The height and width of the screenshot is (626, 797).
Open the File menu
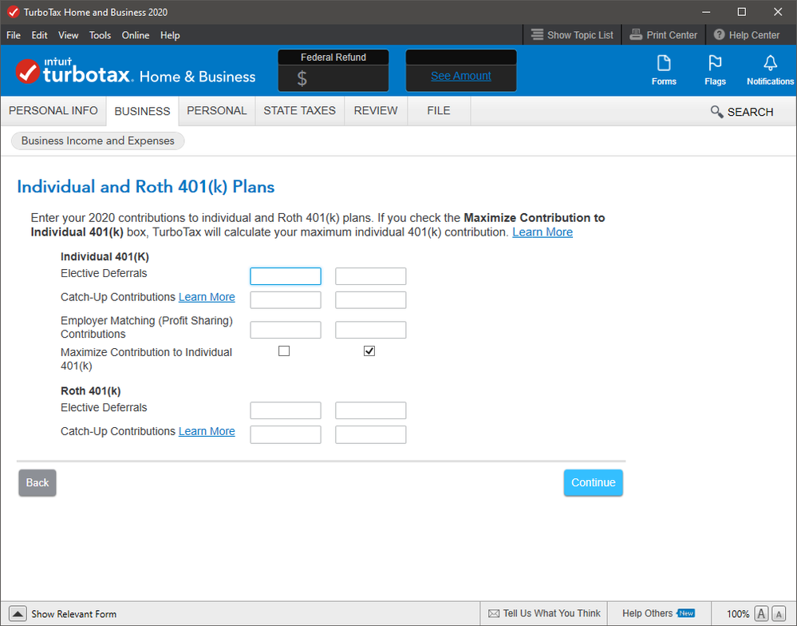(x=14, y=35)
